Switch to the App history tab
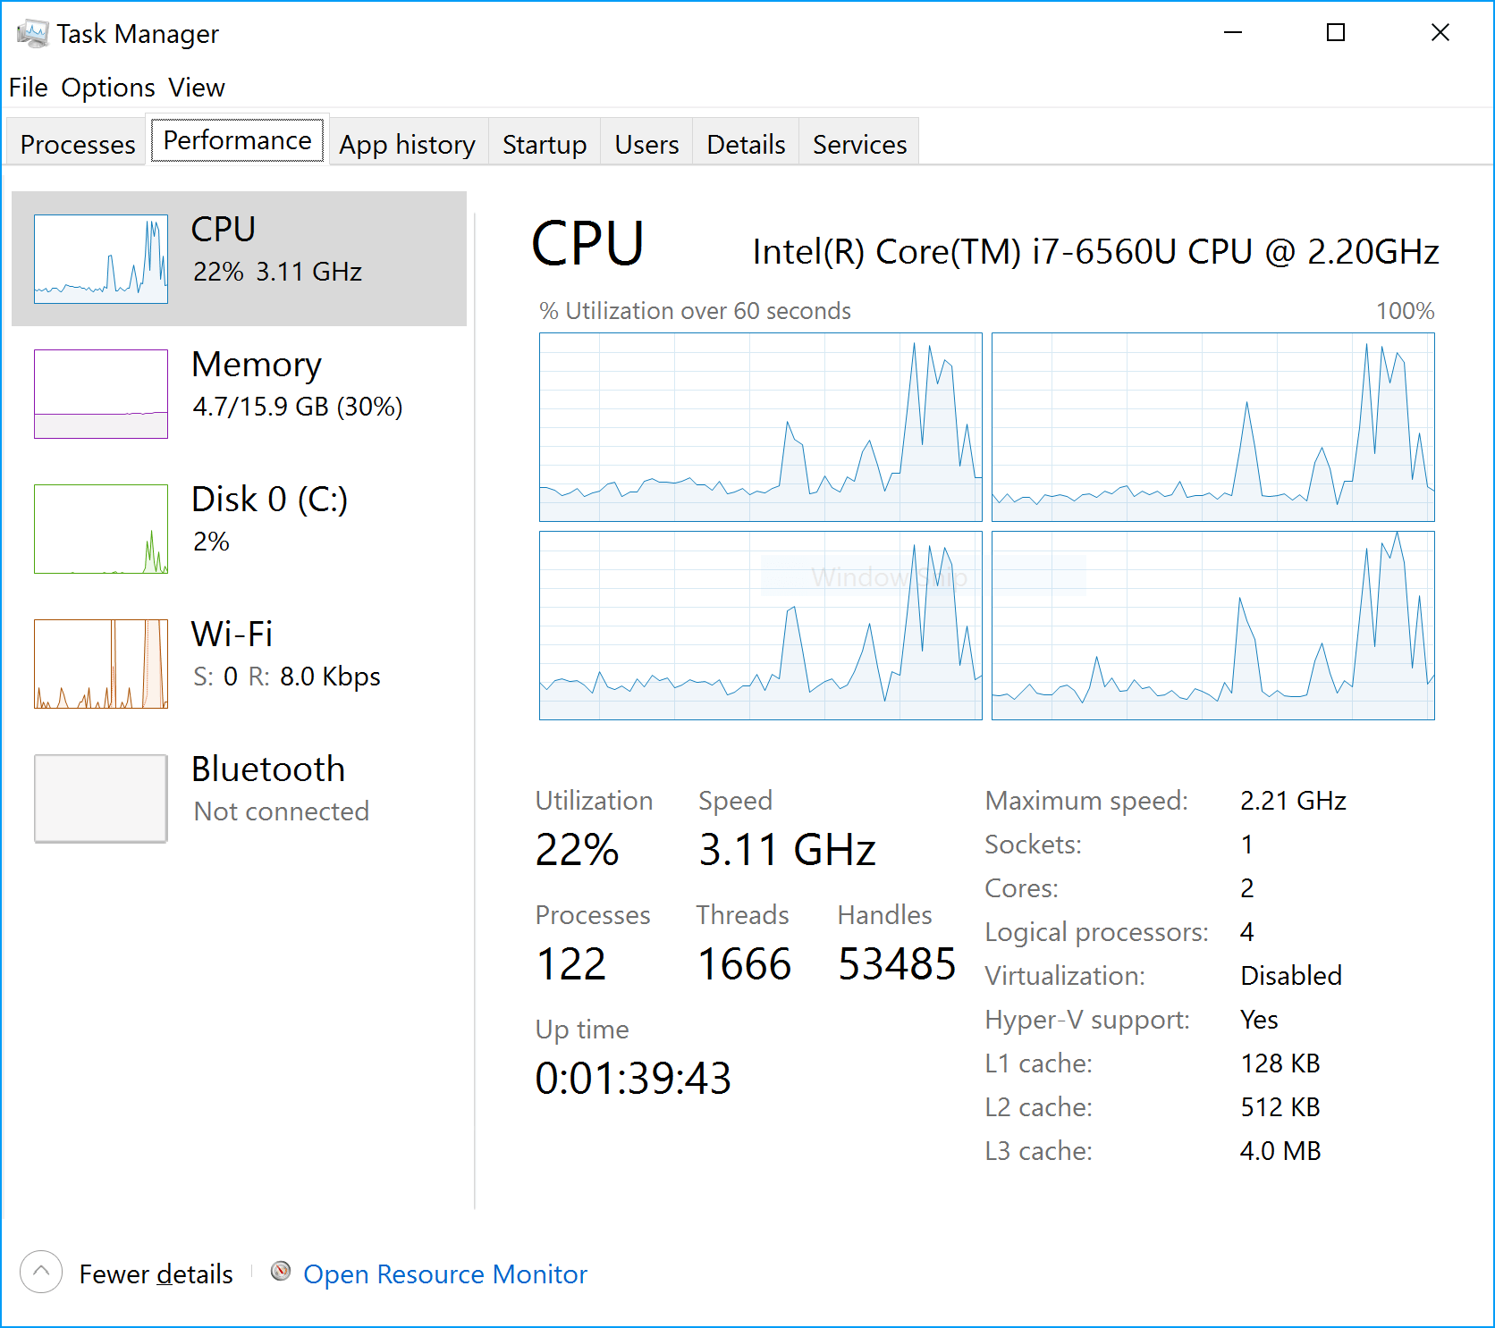 coord(408,143)
